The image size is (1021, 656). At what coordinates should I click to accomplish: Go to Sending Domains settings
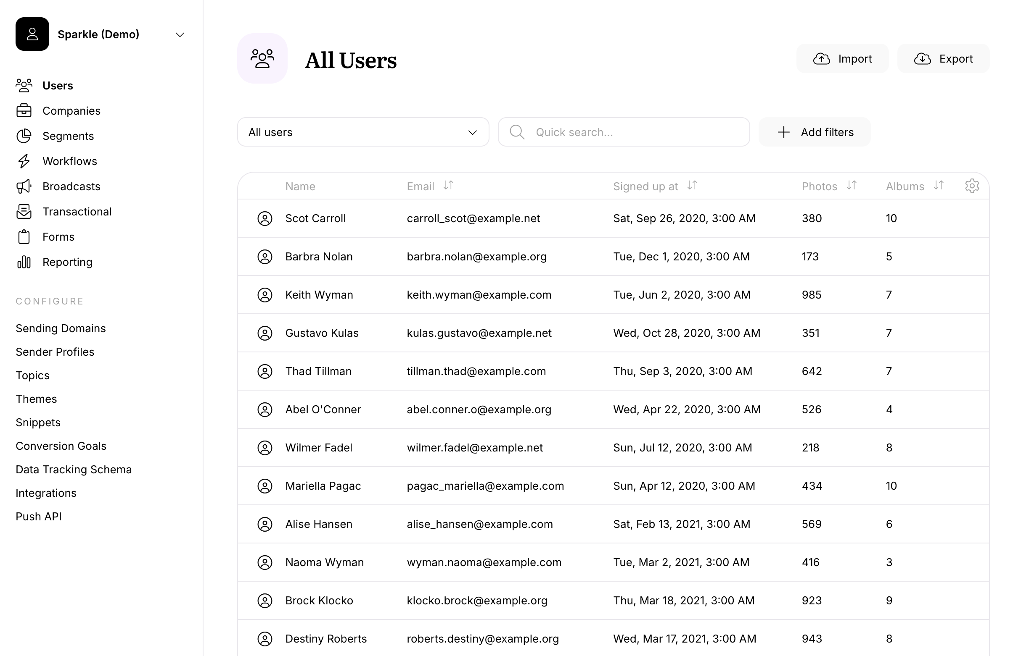(x=61, y=328)
